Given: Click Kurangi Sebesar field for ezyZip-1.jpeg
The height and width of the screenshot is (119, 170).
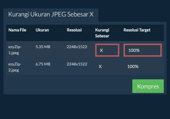Looking at the screenshot, I should point(107,50).
